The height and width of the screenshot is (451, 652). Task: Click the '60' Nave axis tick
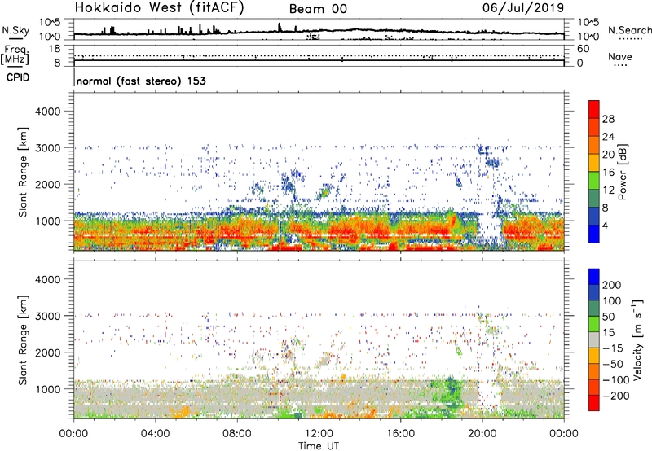click(x=583, y=49)
